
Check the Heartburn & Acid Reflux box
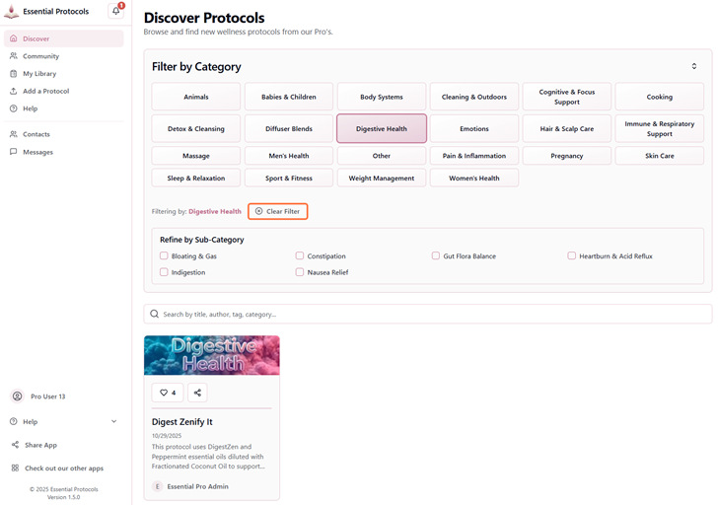tap(572, 255)
